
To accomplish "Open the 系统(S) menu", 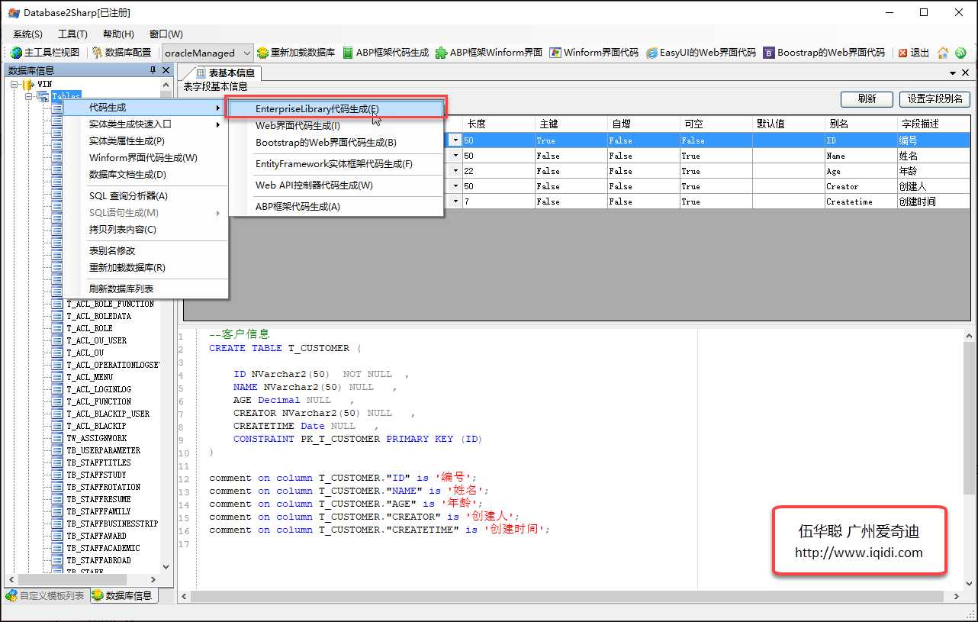I will [27, 34].
